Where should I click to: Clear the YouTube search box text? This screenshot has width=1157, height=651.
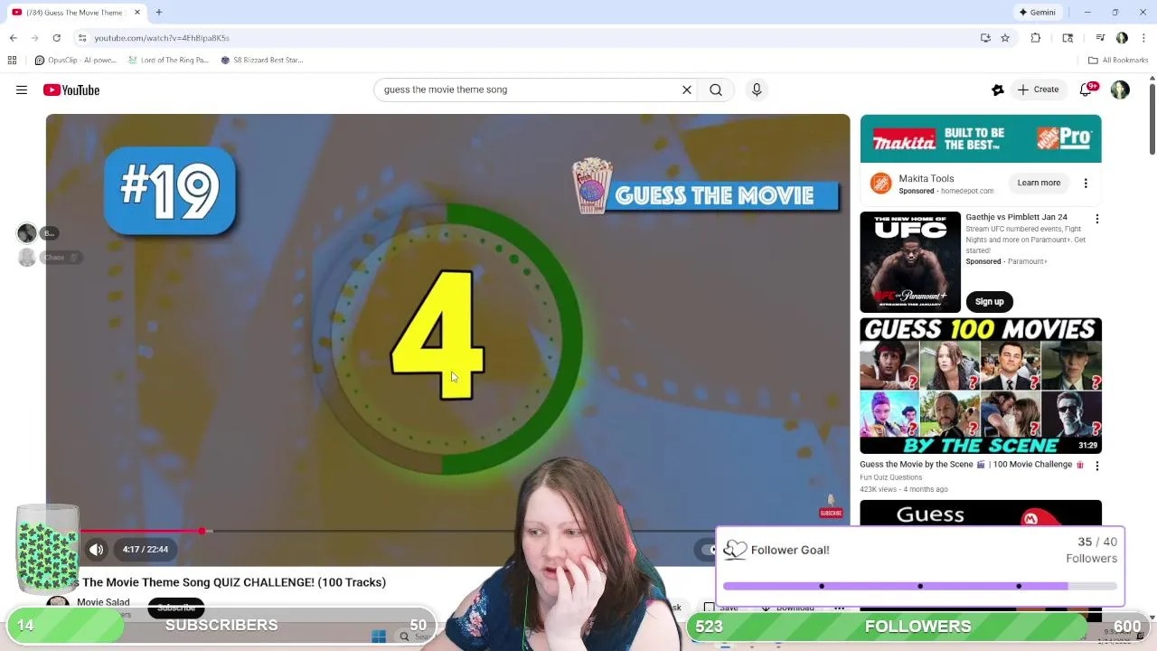tap(687, 90)
